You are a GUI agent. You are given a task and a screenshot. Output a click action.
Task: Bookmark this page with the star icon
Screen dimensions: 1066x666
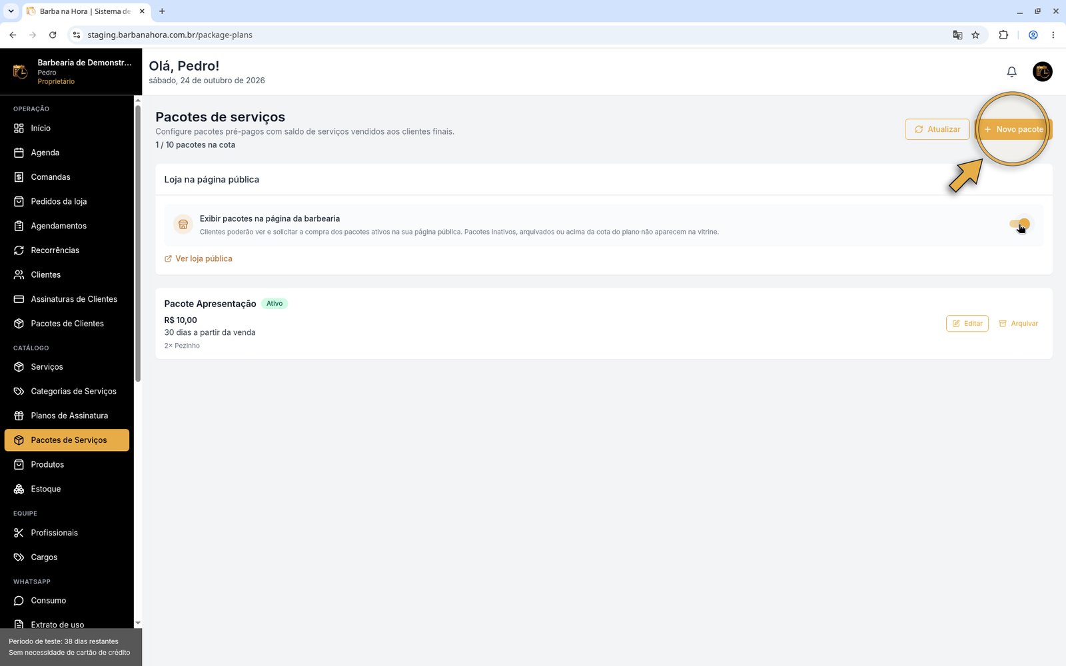point(975,35)
